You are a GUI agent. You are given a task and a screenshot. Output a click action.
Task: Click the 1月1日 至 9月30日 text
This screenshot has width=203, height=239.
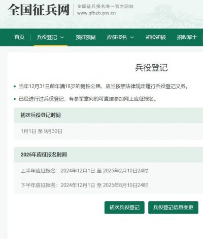coord(42,131)
